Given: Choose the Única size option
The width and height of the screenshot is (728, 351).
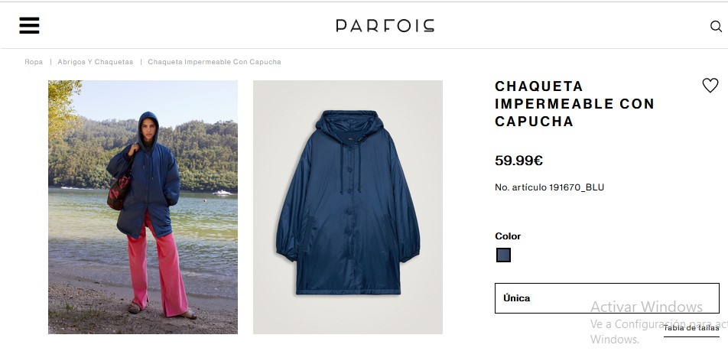Looking at the screenshot, I should click(x=607, y=298).
